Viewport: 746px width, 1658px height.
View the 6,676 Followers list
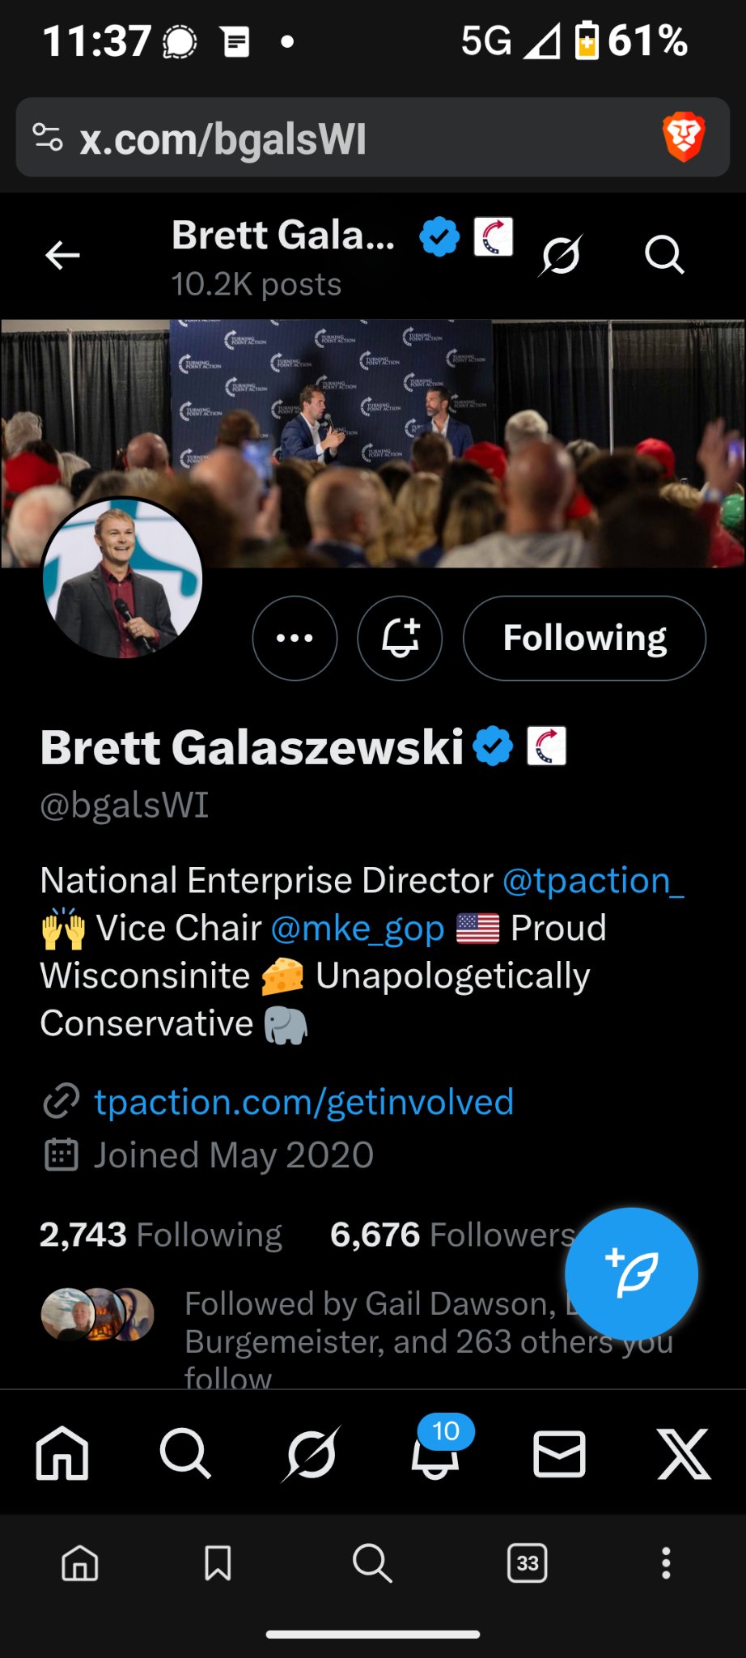pos(452,1235)
